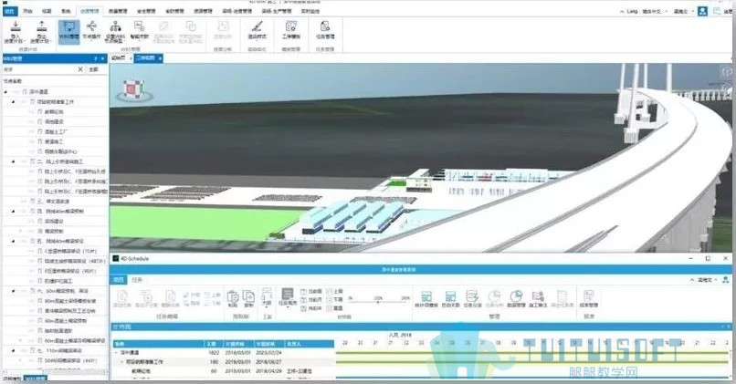
Task: Open the 数据管理 pie chart icon
Action: [516, 296]
